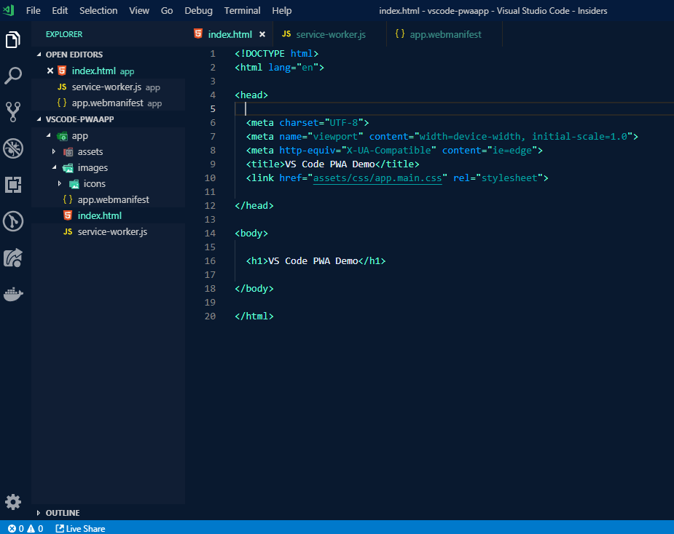The height and width of the screenshot is (534, 674).
Task: Open the Edit menu
Action: pos(60,11)
